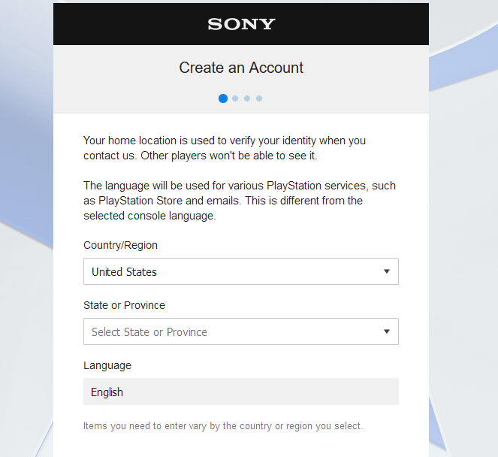Click the note about items varying by country
Viewport: 498px width, 457px height.
click(223, 426)
